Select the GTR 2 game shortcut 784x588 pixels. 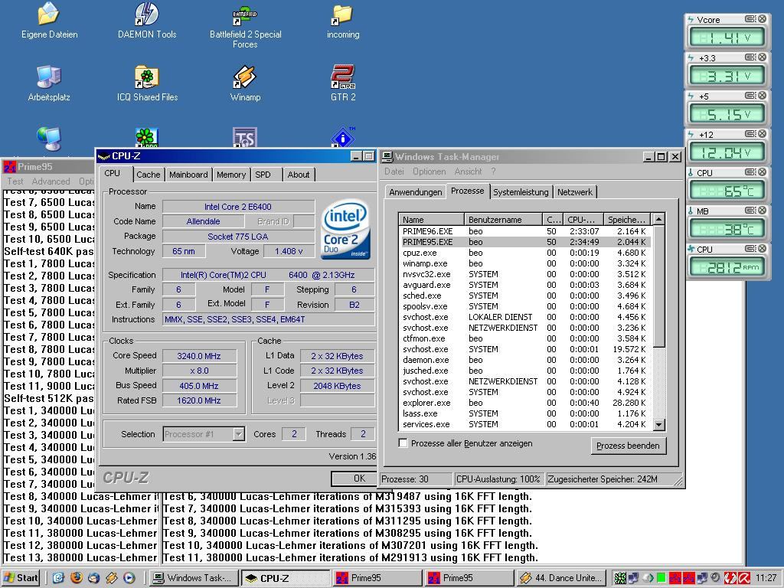click(x=343, y=84)
